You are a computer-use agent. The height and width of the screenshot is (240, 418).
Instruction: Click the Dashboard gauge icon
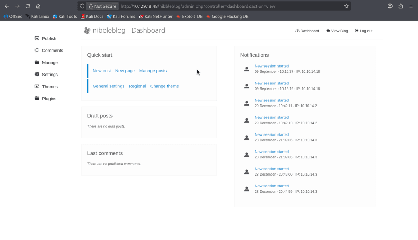[x=297, y=31]
